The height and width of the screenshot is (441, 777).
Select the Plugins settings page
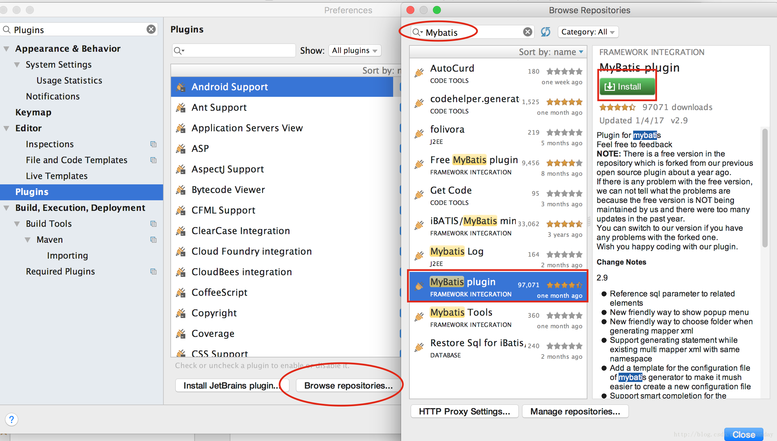point(82,192)
